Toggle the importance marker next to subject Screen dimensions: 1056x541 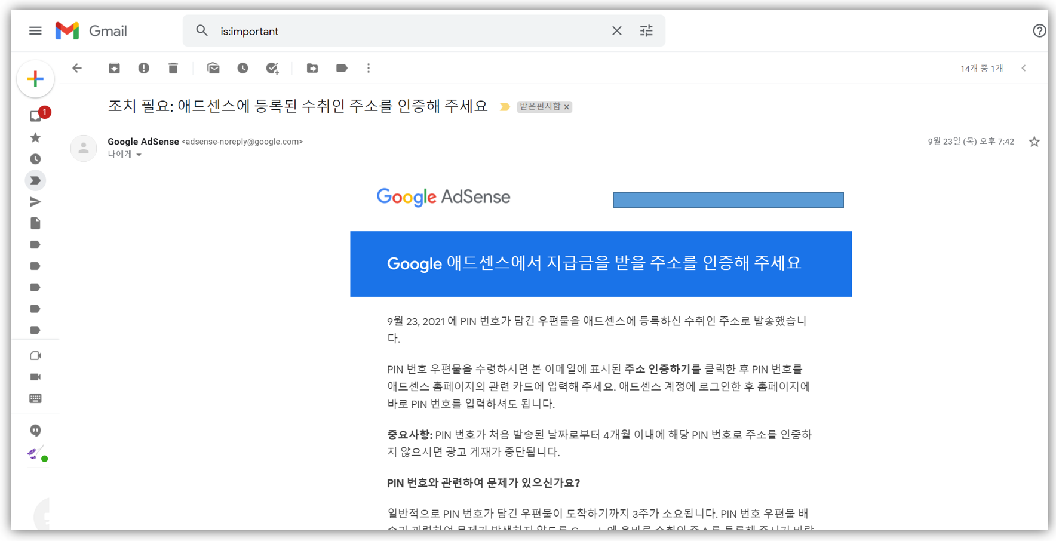pos(505,107)
